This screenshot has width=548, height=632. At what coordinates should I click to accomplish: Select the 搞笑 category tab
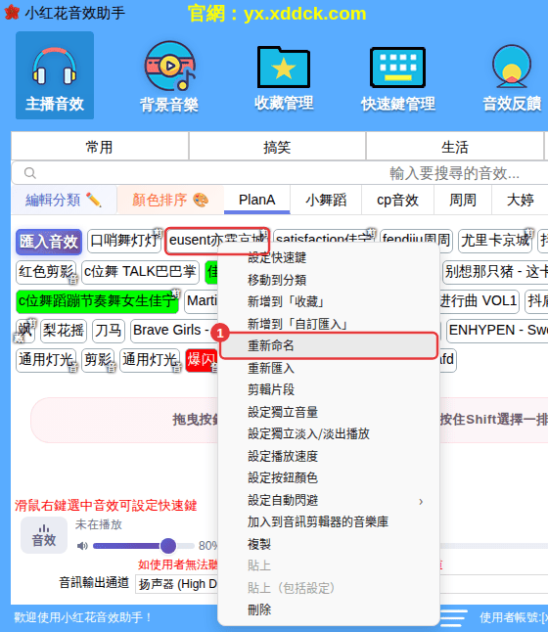(x=277, y=147)
